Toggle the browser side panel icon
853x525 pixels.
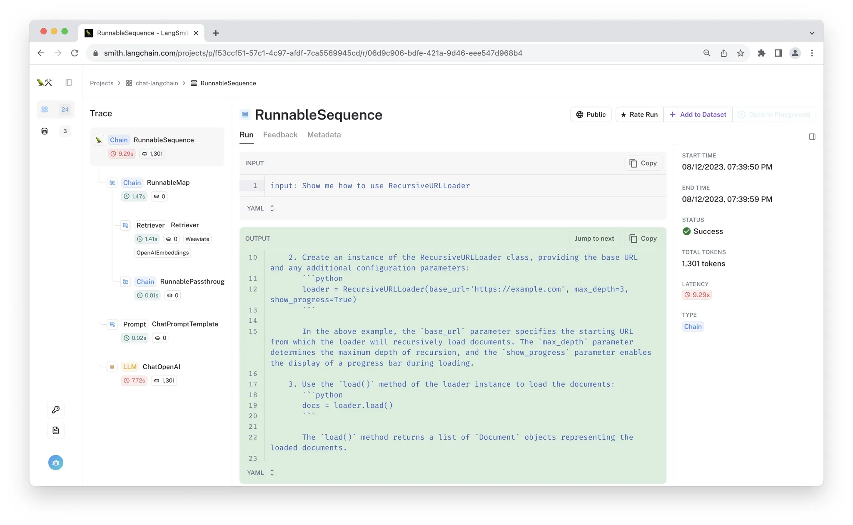click(x=778, y=53)
